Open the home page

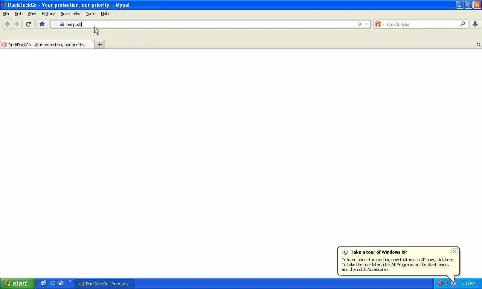click(42, 24)
